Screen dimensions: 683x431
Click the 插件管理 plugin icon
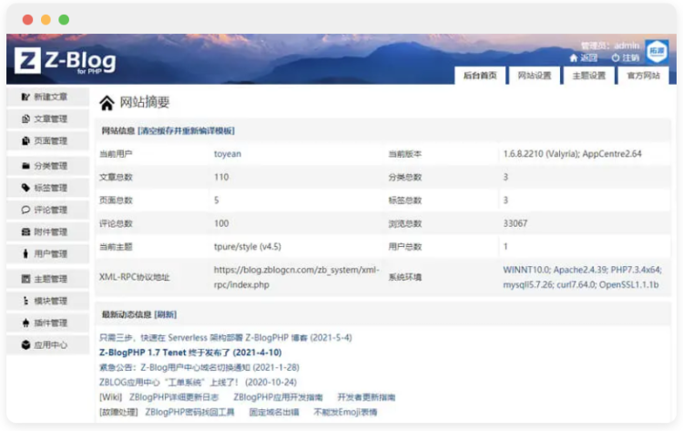point(25,323)
